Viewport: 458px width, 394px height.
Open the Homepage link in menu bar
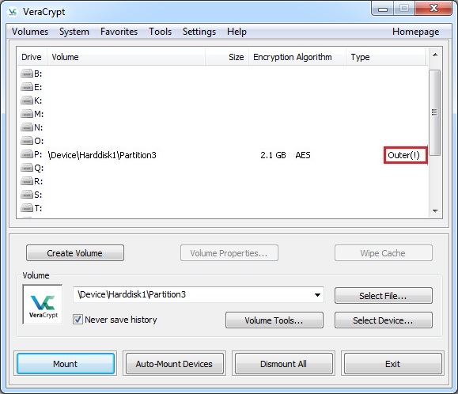(x=415, y=32)
